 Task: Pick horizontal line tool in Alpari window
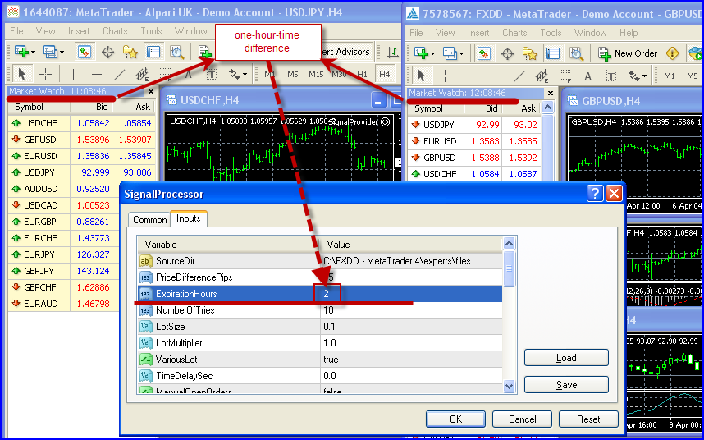pyautogui.click(x=96, y=74)
